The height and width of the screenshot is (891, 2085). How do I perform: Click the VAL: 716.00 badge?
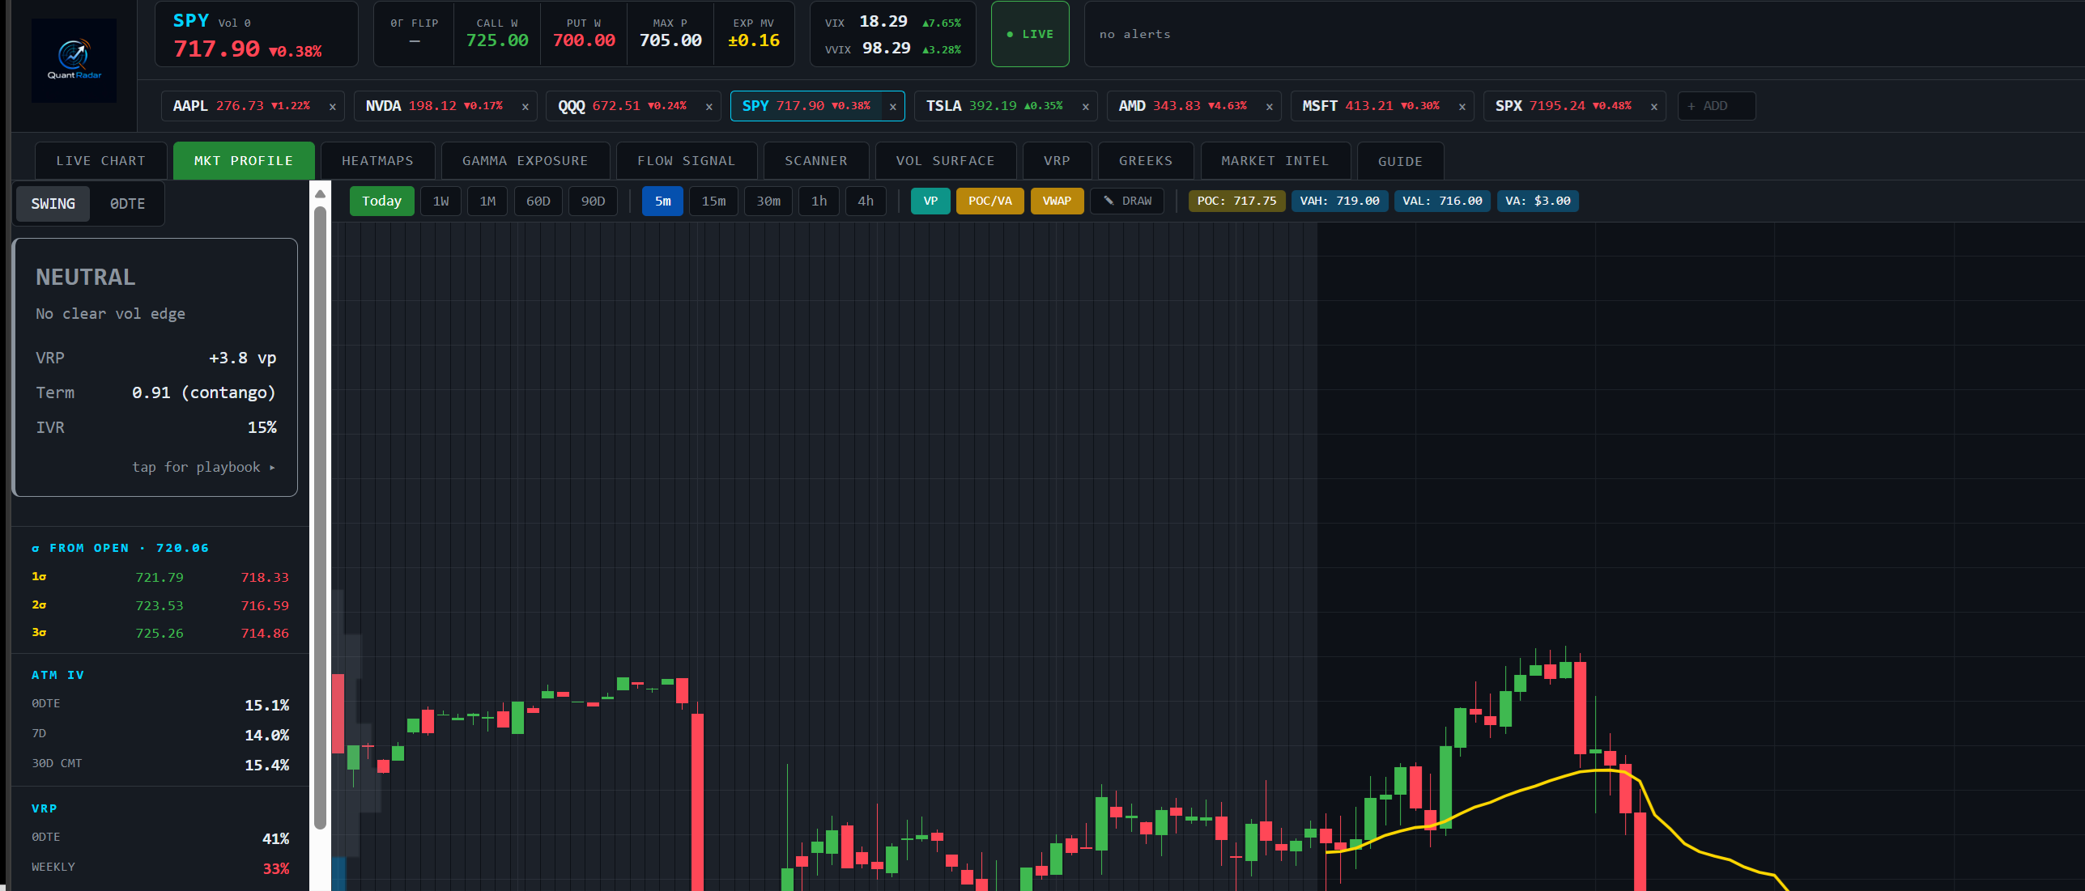(x=1442, y=202)
